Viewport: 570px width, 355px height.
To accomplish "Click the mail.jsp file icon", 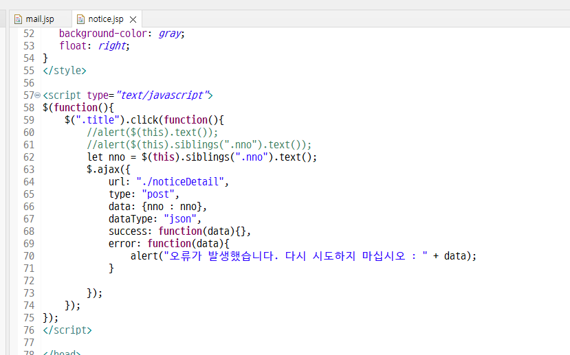I will click(18, 19).
